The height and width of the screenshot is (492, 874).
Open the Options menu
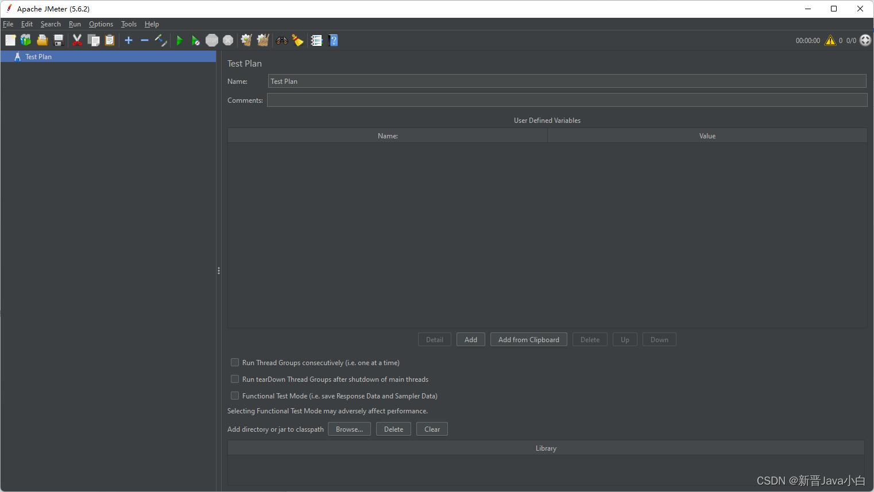101,24
